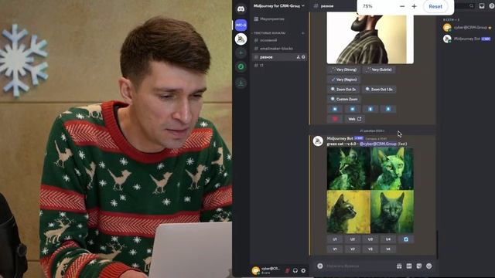This screenshot has width=495, height=278.
Task: Click the download apps icon in sidebar
Action: point(241,83)
